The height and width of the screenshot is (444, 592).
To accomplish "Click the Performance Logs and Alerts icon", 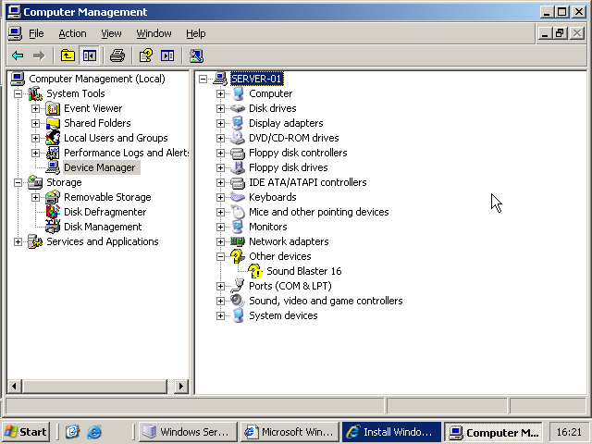I will [x=53, y=153].
